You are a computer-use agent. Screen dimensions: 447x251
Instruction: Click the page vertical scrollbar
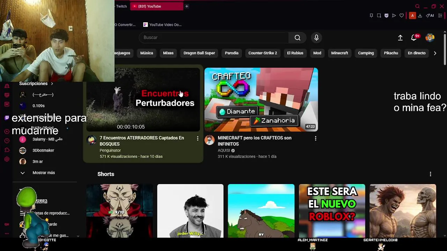click(445, 50)
